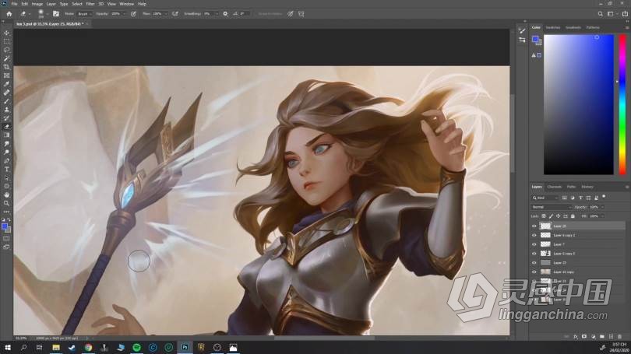The image size is (631, 354).
Task: Select the Type tool
Action: [6, 169]
